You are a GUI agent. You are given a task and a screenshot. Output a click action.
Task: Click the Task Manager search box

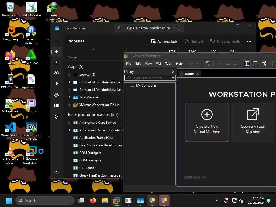(x=149, y=28)
